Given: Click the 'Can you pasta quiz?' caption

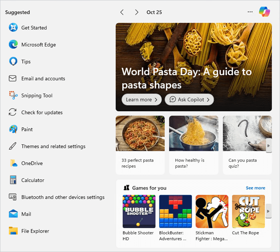Looking at the screenshot, I should pyautogui.click(x=242, y=163).
